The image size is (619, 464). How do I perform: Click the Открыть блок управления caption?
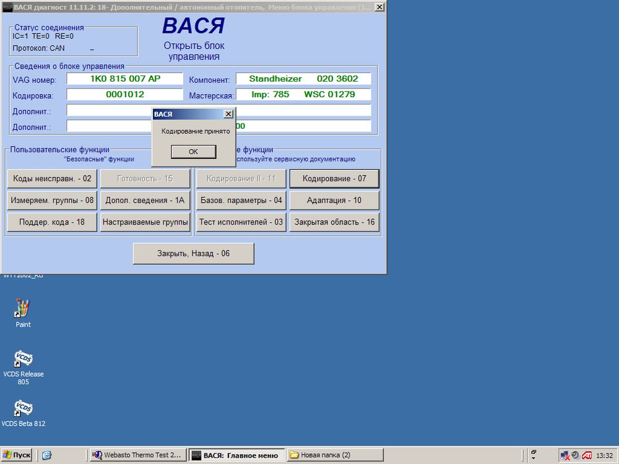194,51
